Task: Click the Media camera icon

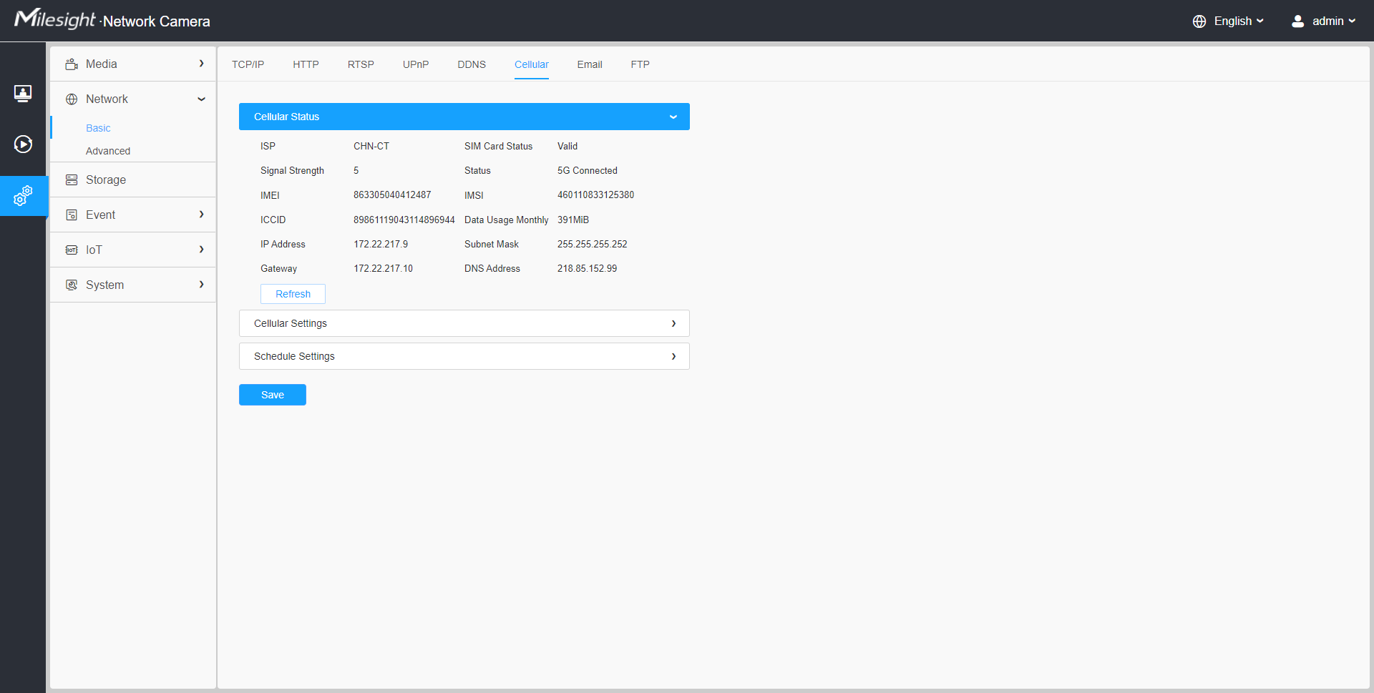Action: (x=72, y=64)
